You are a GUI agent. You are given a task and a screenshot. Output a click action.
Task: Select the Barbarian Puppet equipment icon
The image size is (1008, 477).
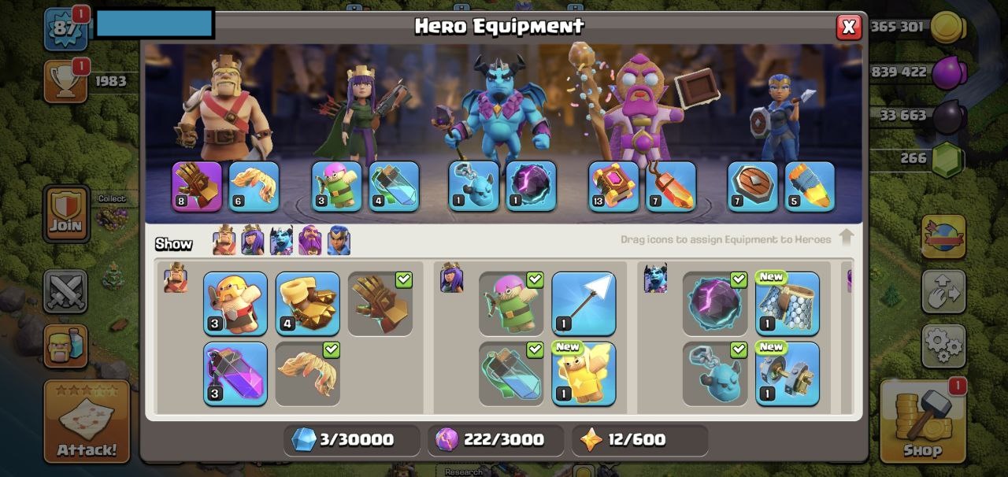[235, 304]
